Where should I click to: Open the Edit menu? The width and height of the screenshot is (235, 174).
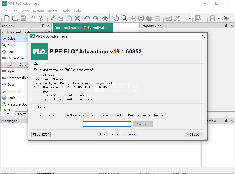tap(15, 11)
